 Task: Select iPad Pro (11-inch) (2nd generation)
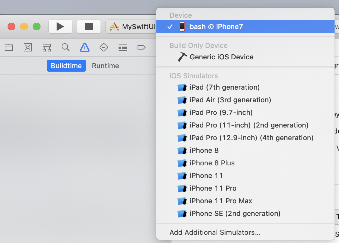click(245, 125)
